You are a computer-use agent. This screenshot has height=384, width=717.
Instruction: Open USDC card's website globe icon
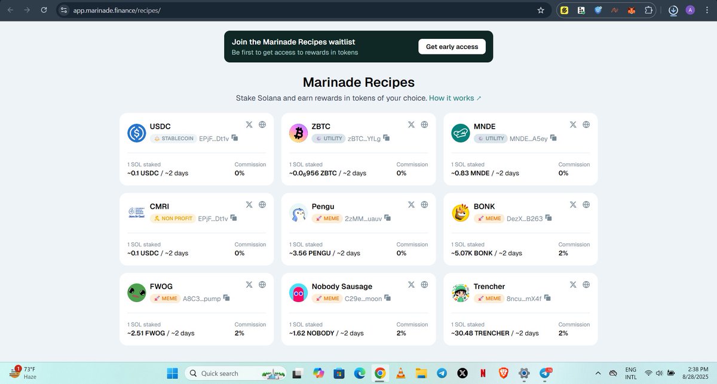click(x=262, y=124)
